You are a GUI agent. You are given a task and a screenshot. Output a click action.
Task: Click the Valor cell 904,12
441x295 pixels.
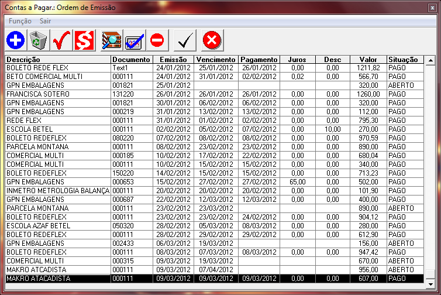point(368,217)
